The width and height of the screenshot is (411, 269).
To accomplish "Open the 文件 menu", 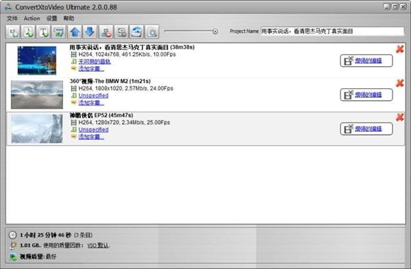I will pos(12,18).
